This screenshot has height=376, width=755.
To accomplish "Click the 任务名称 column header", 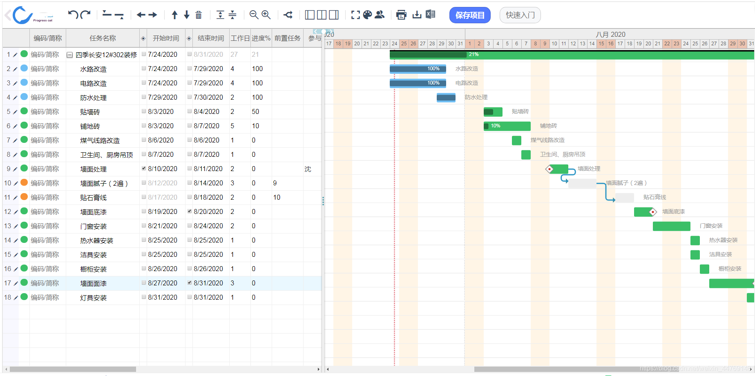I will coord(103,38).
